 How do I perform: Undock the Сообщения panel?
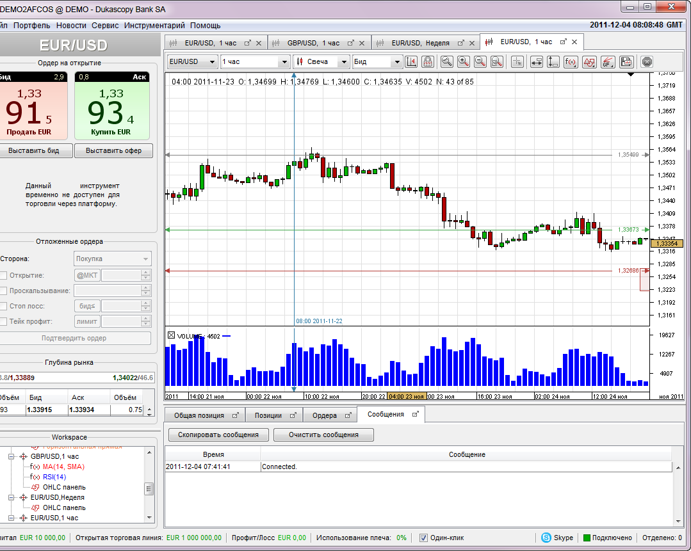click(x=415, y=414)
